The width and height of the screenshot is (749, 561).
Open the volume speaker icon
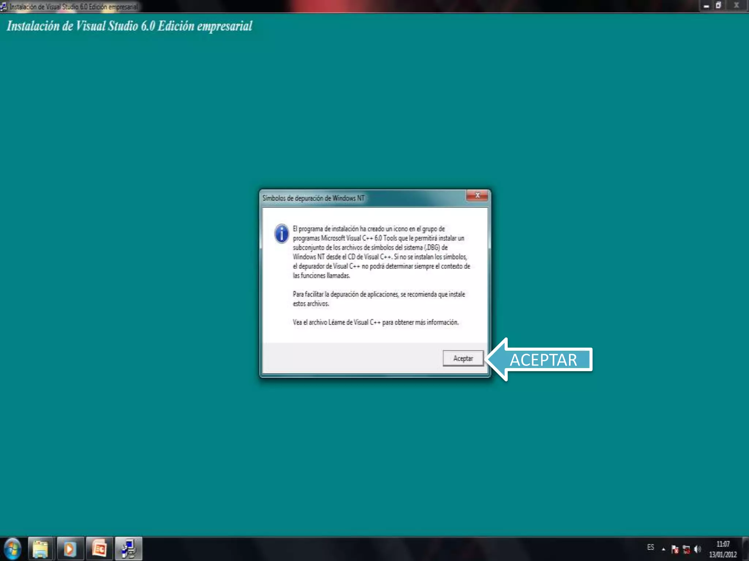697,549
